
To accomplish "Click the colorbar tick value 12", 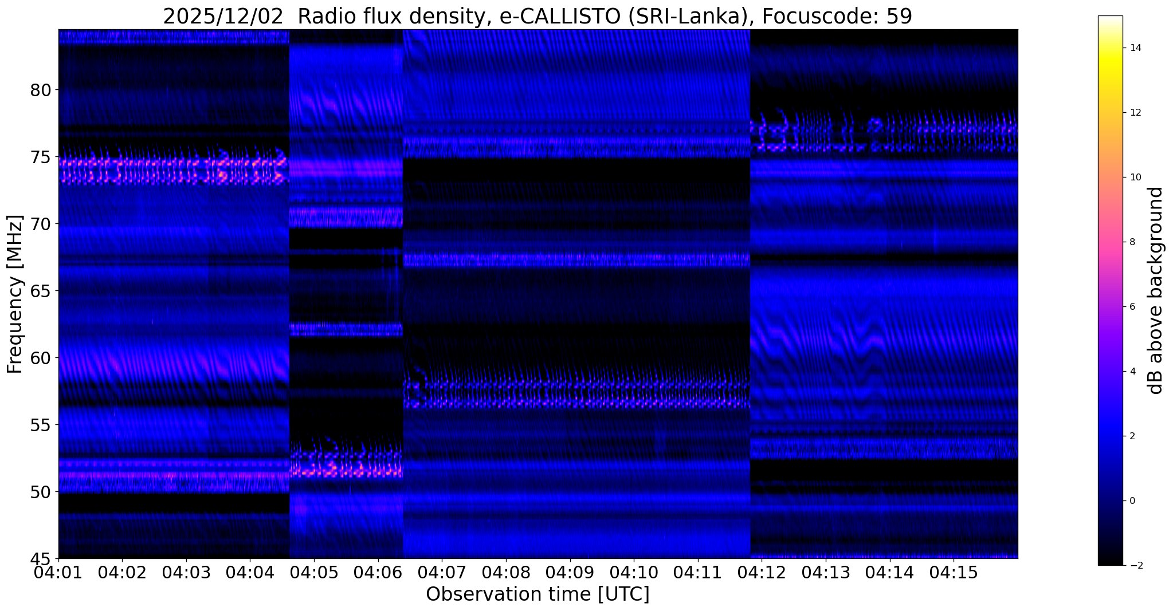I will point(1135,113).
